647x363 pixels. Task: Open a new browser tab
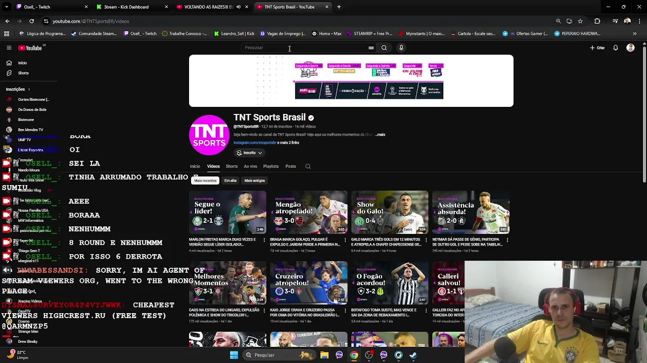click(x=339, y=7)
